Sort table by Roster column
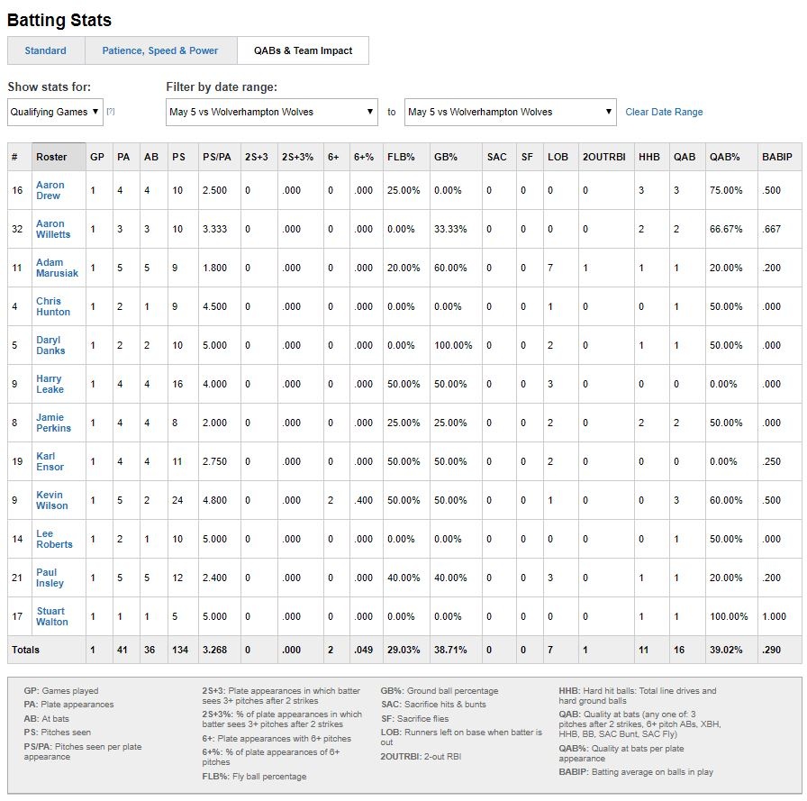807x801 pixels. coord(59,157)
